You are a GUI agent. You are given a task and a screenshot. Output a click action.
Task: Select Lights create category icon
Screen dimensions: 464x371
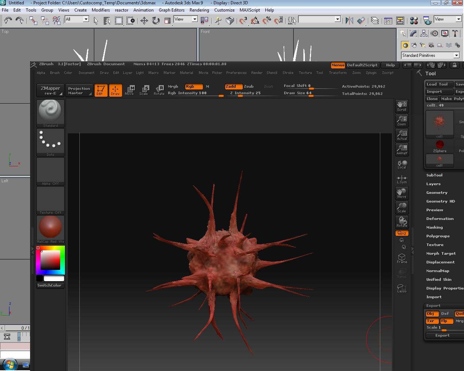point(422,45)
